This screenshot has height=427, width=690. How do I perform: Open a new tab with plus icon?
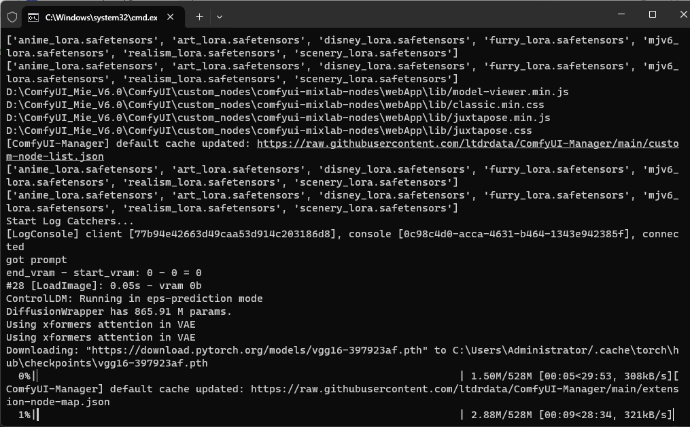[x=199, y=16]
